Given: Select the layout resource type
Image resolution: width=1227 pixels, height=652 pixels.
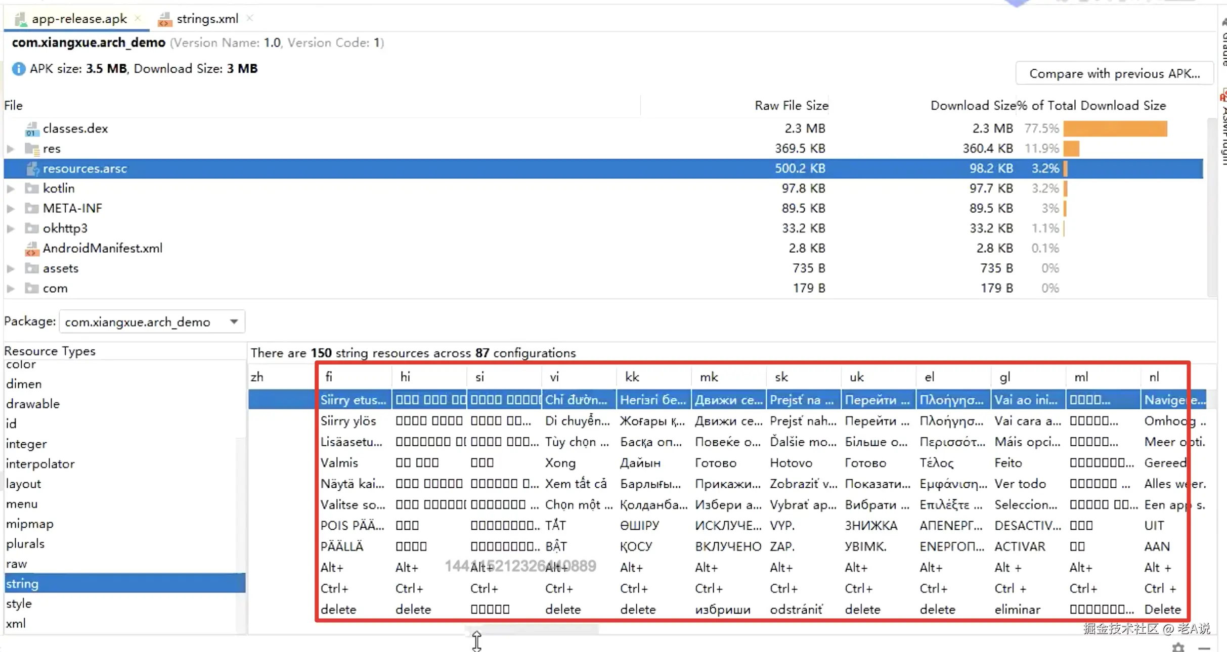Looking at the screenshot, I should [23, 484].
